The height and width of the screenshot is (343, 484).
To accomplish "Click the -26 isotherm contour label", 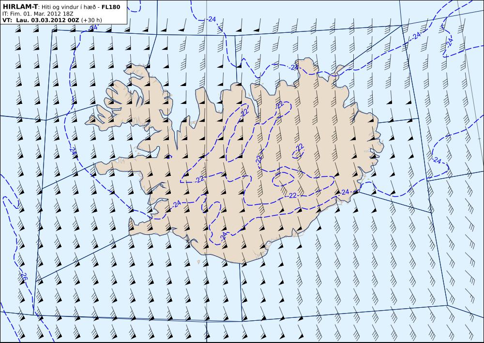I will tap(24, 276).
